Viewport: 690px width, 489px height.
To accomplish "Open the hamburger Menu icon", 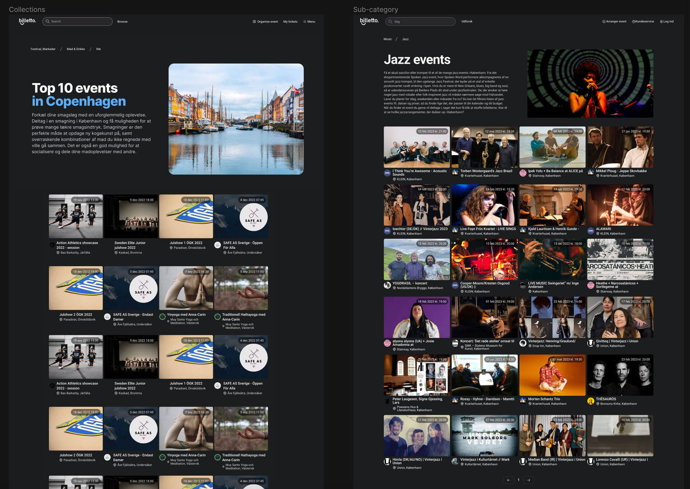I will pyautogui.click(x=305, y=22).
